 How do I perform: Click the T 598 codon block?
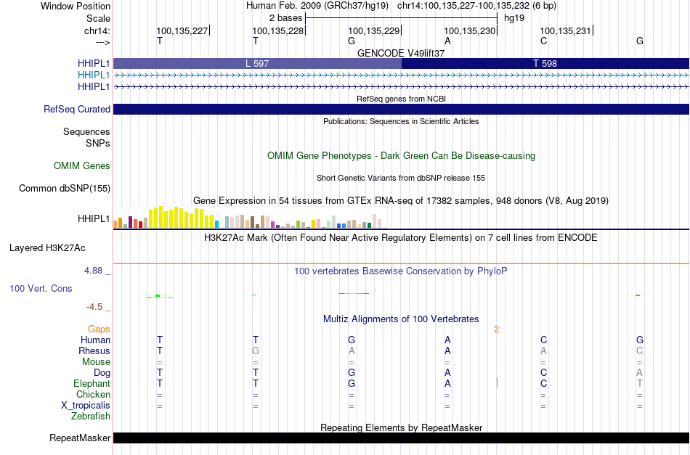tap(545, 63)
